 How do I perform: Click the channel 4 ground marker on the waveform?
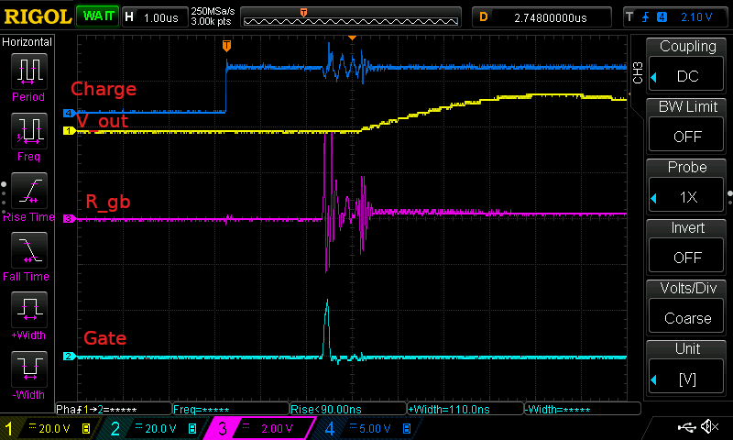(x=70, y=113)
